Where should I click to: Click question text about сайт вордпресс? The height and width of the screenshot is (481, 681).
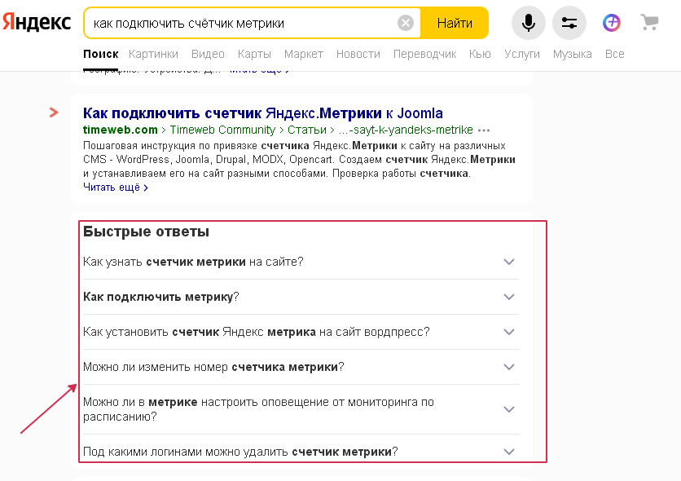tap(257, 332)
